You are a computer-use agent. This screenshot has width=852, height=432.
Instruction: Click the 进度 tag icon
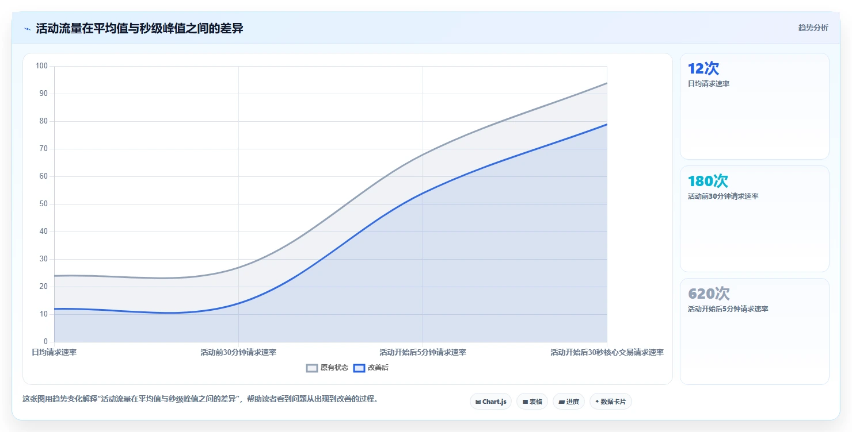[561, 402]
